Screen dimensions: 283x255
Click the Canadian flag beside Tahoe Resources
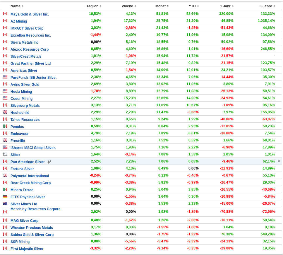tap(5, 119)
